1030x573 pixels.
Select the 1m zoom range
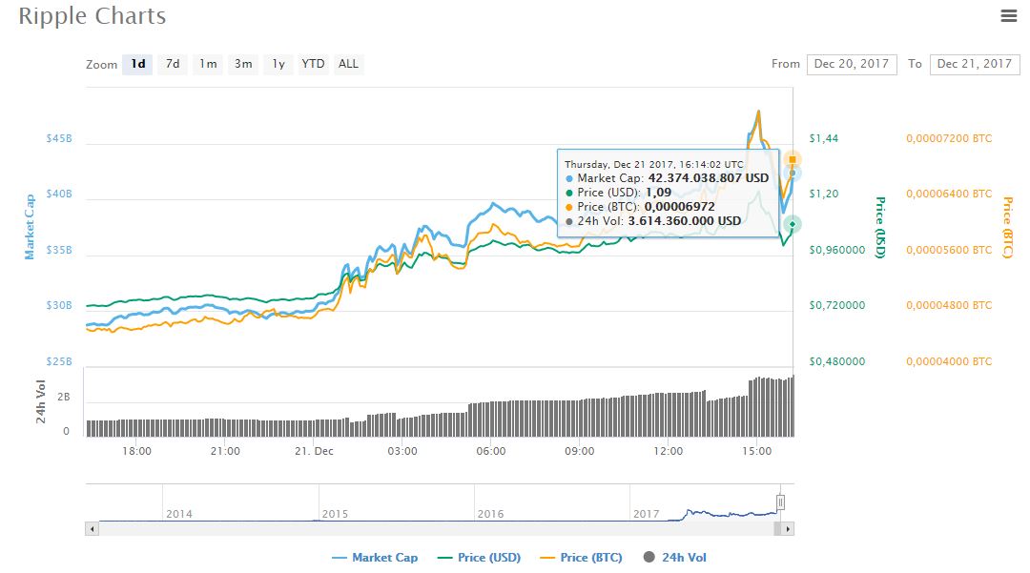tap(208, 64)
